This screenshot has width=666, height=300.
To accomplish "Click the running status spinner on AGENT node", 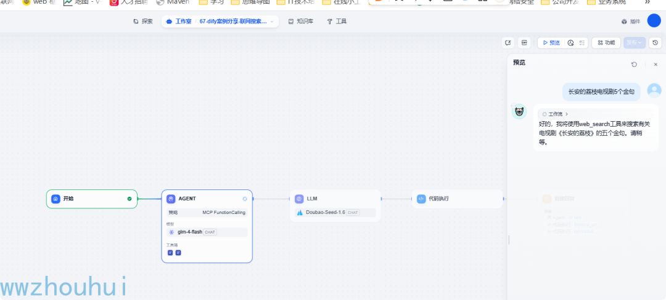I will coord(245,199).
